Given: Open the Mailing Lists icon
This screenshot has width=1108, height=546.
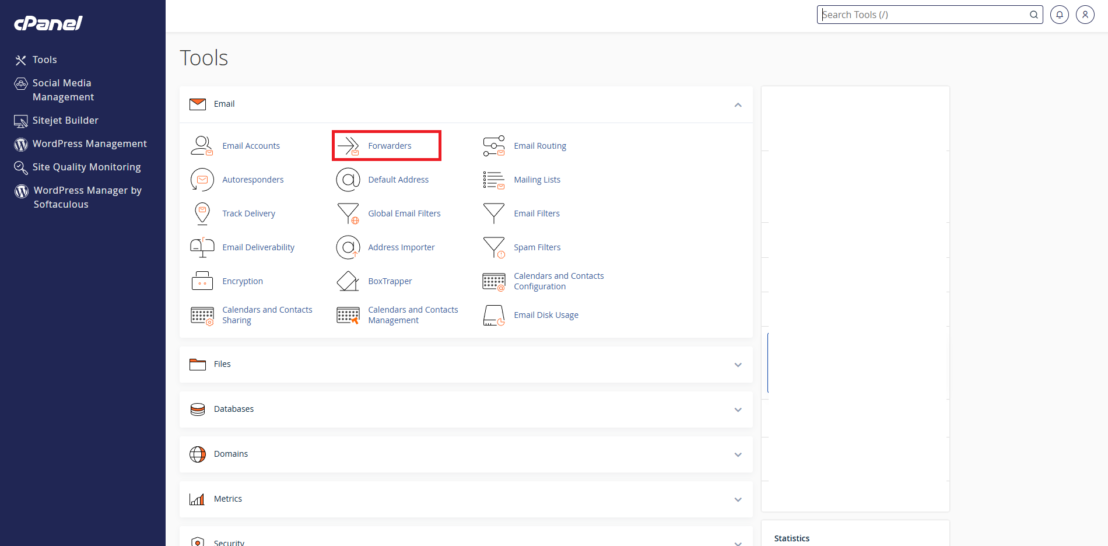Looking at the screenshot, I should pyautogui.click(x=494, y=180).
